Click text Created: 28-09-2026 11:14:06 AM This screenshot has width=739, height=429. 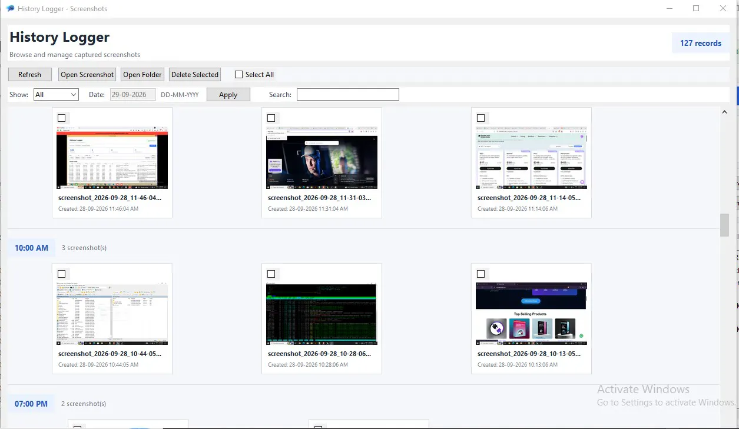[x=518, y=209]
